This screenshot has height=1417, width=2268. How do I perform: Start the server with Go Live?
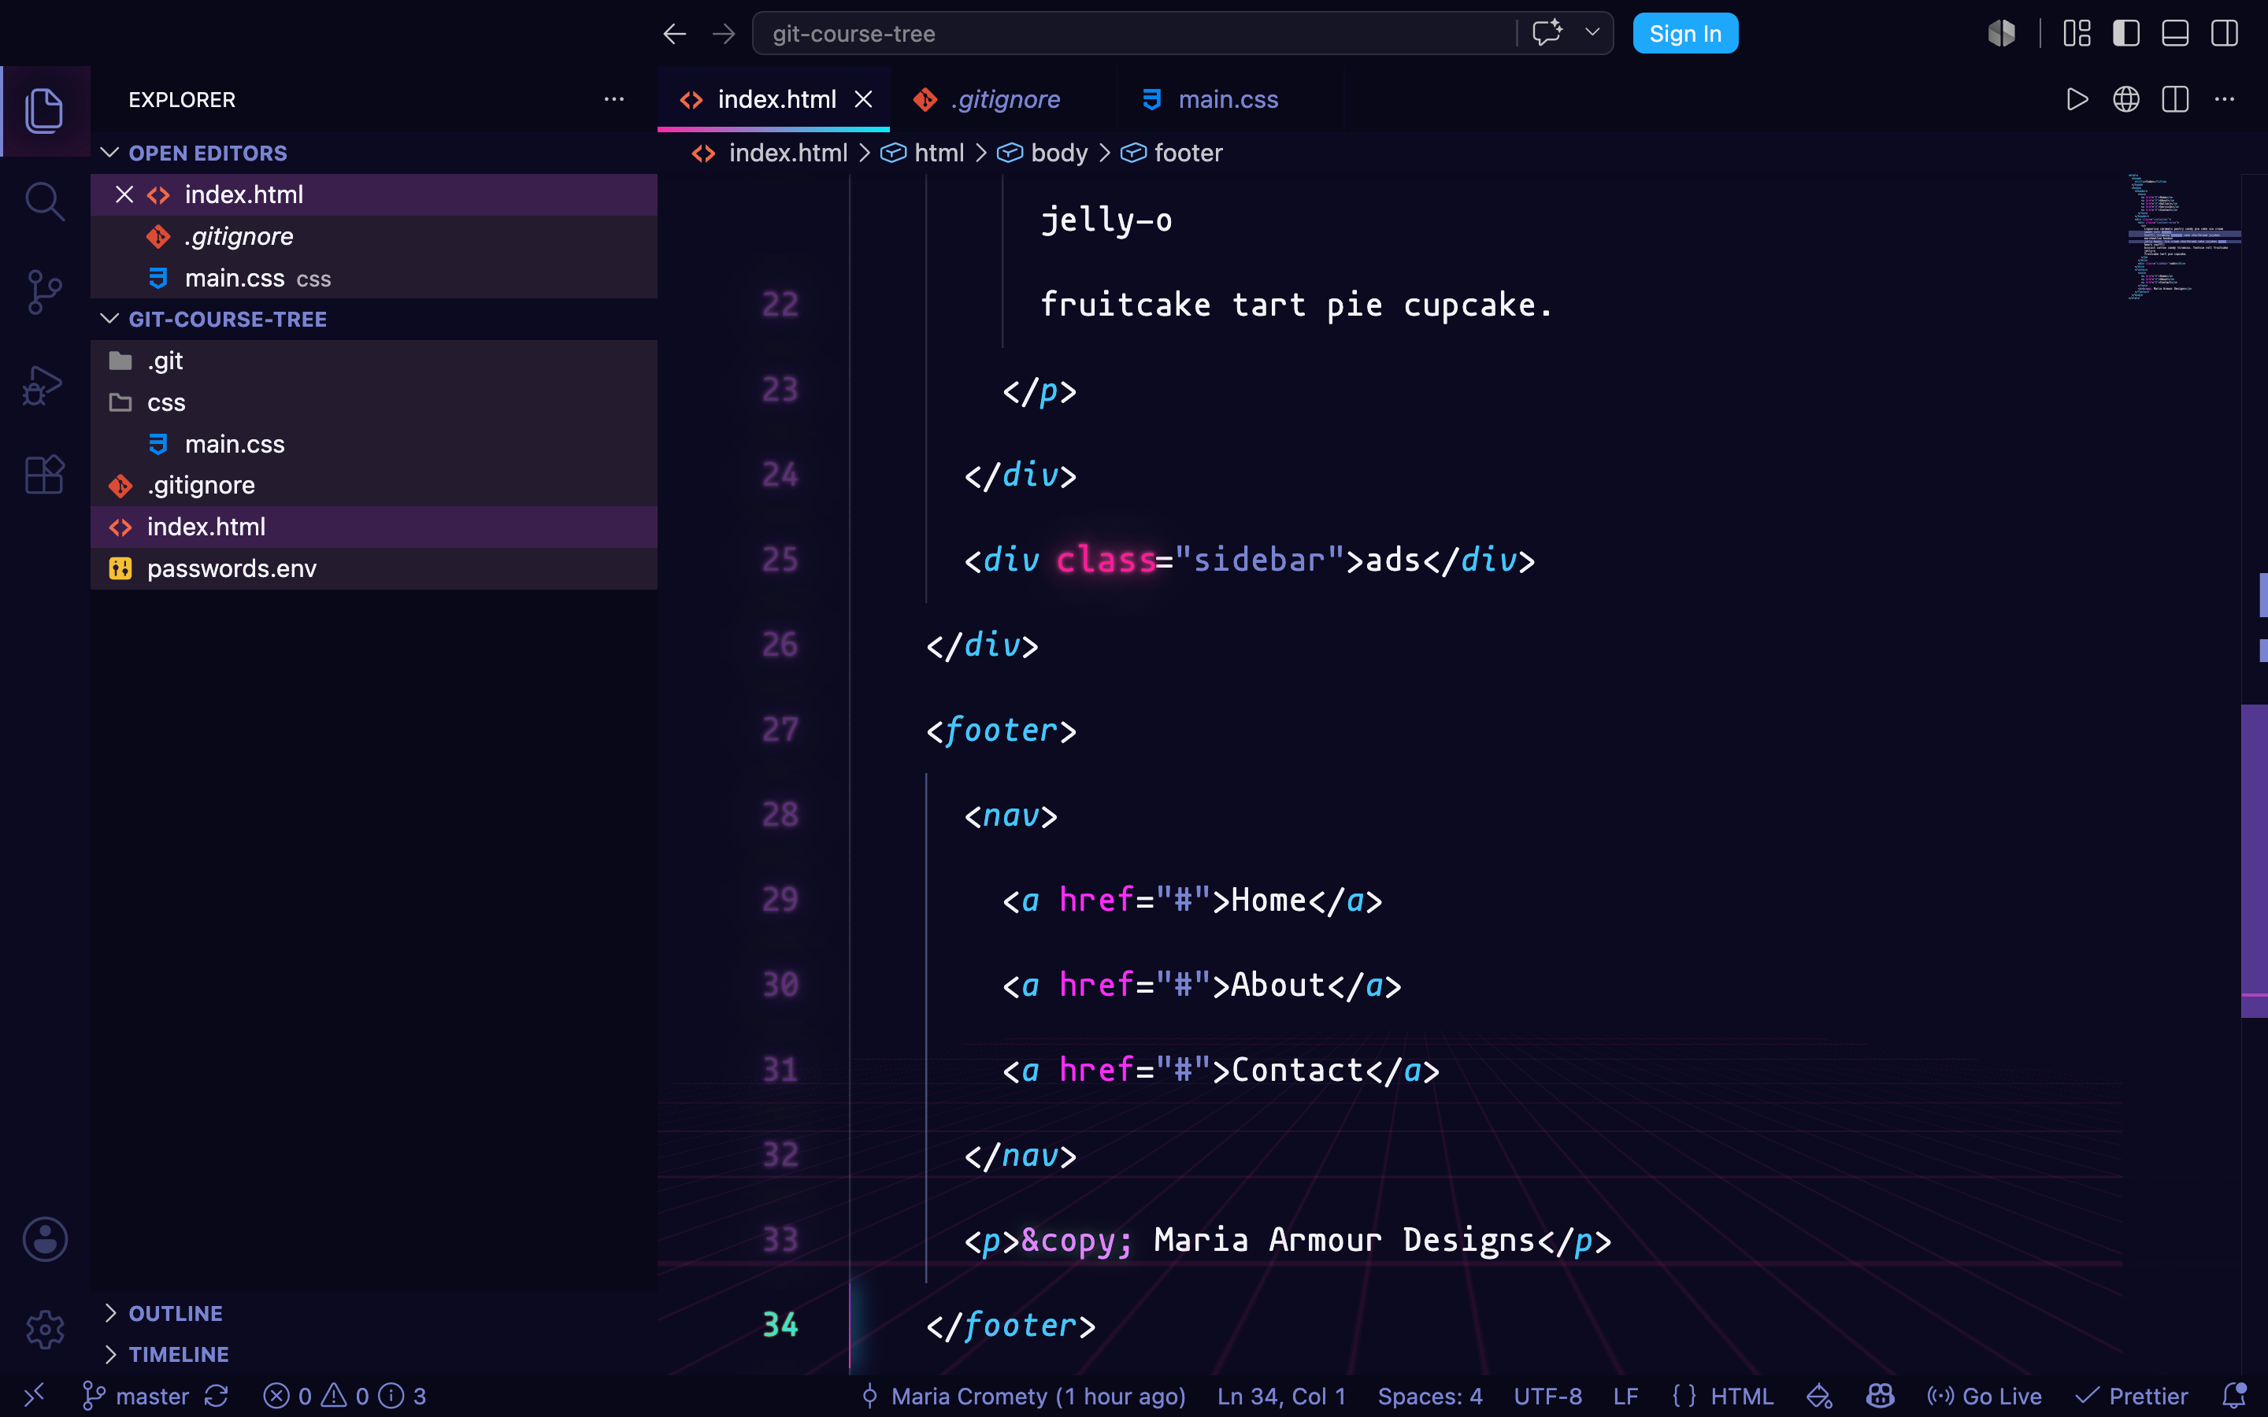[x=1984, y=1397]
